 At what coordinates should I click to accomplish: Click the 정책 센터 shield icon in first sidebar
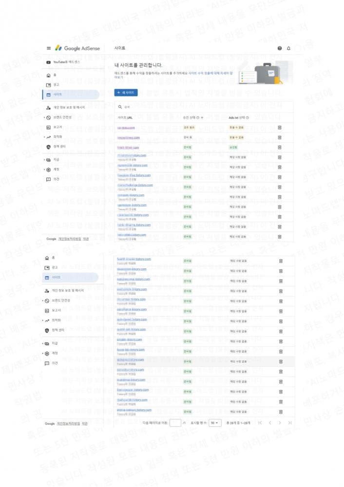(48, 147)
